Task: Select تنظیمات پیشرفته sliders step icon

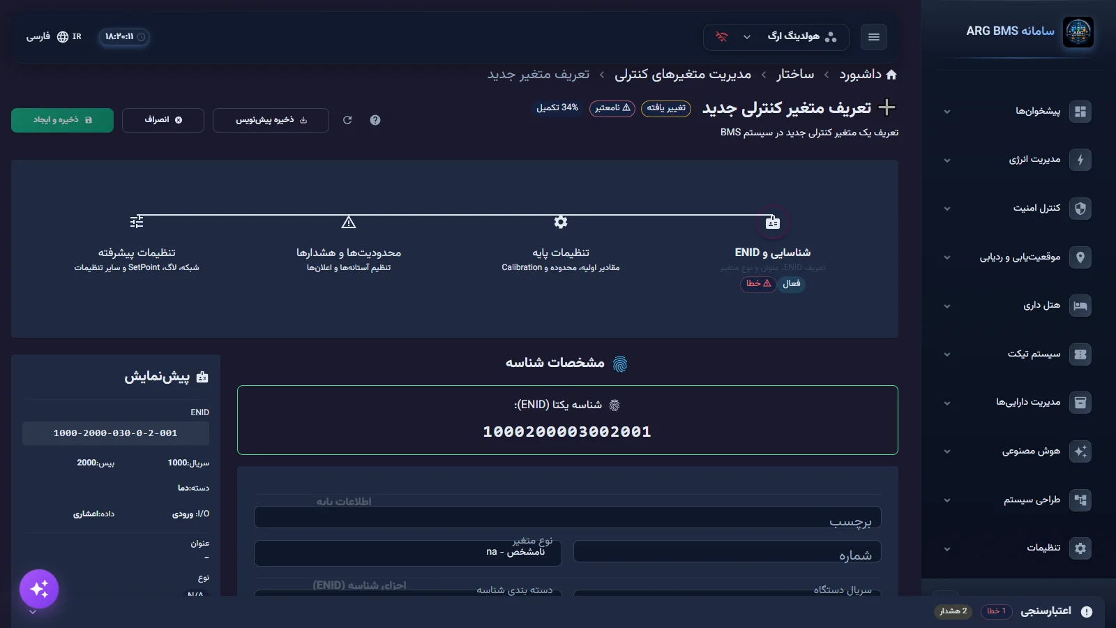Action: 137,222
